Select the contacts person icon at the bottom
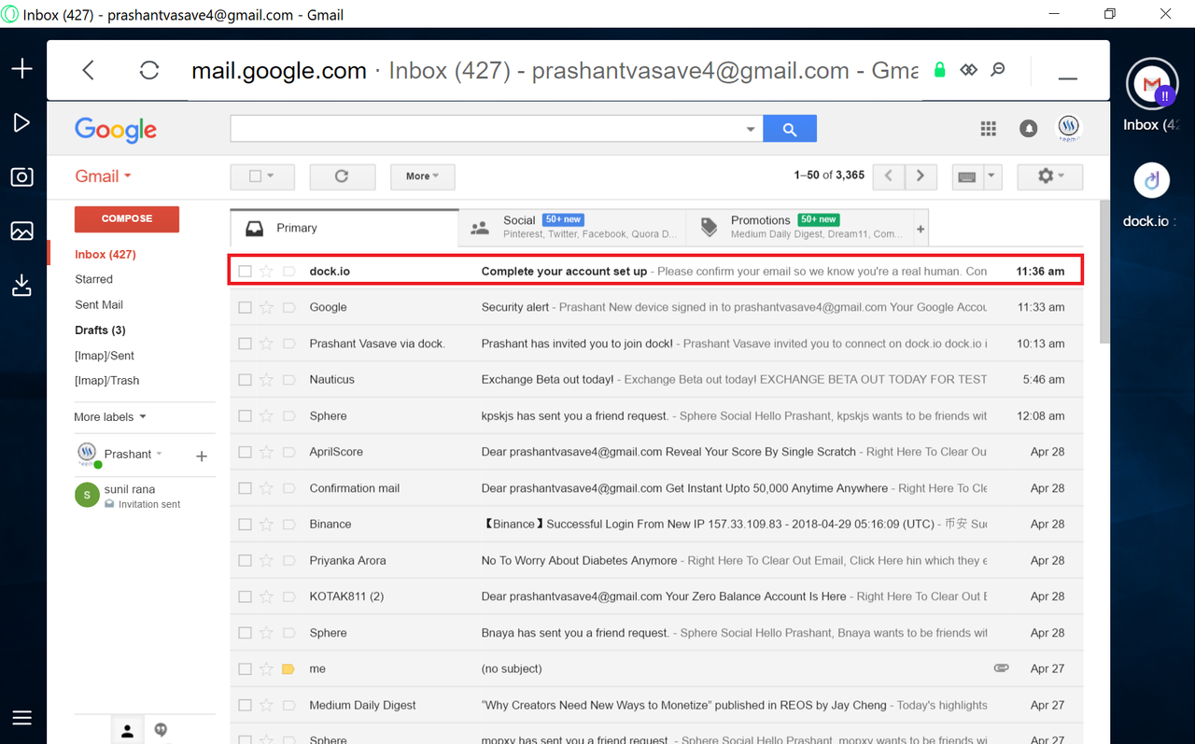This screenshot has width=1195, height=744. click(127, 731)
